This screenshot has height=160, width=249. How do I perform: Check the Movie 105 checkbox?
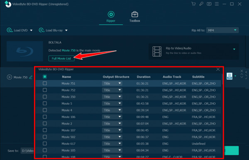[x=45, y=150]
